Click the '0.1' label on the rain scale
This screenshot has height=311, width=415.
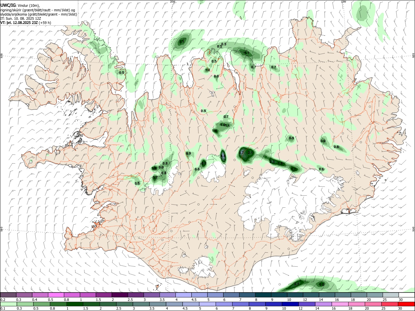point(3,309)
